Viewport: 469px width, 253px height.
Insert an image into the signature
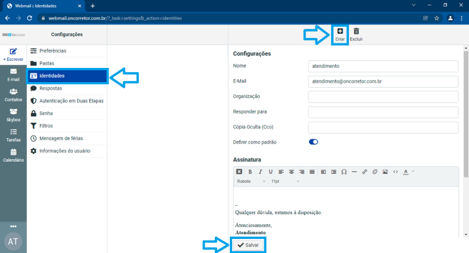pos(385,172)
